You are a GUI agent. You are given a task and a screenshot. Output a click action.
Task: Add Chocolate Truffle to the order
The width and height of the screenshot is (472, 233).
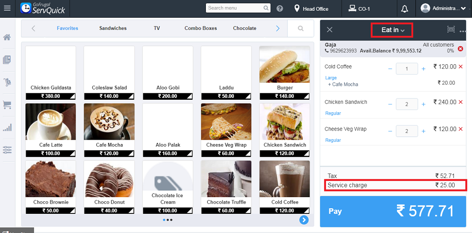pos(226,187)
